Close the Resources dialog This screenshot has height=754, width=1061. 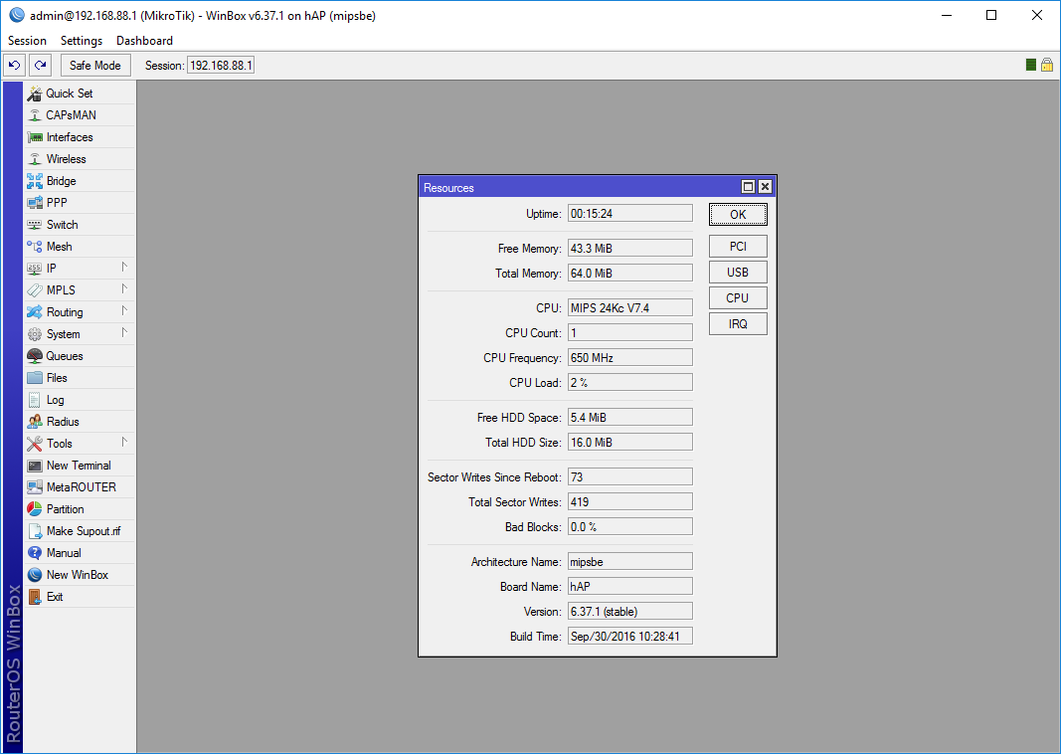click(766, 187)
